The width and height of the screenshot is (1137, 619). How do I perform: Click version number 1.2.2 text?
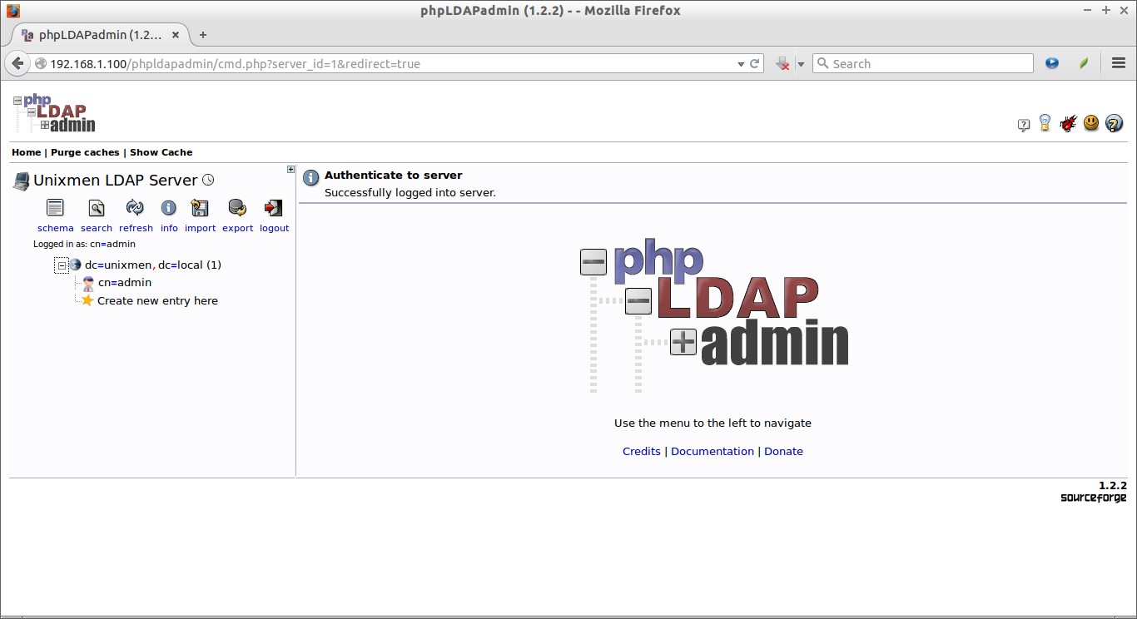click(x=1112, y=485)
